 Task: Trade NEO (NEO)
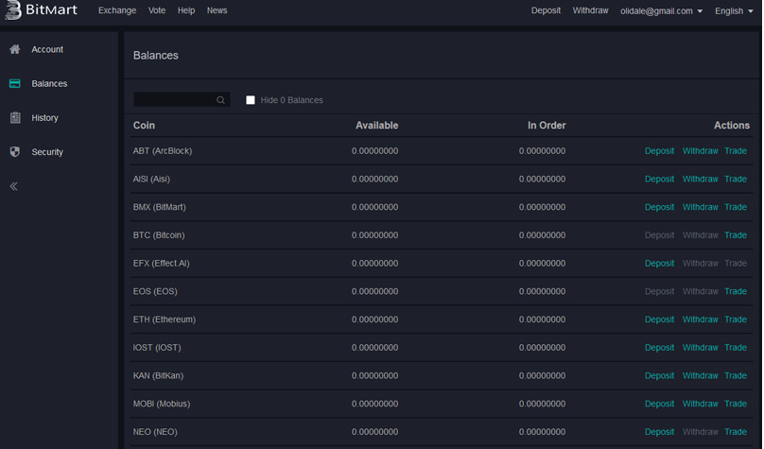[x=736, y=431]
